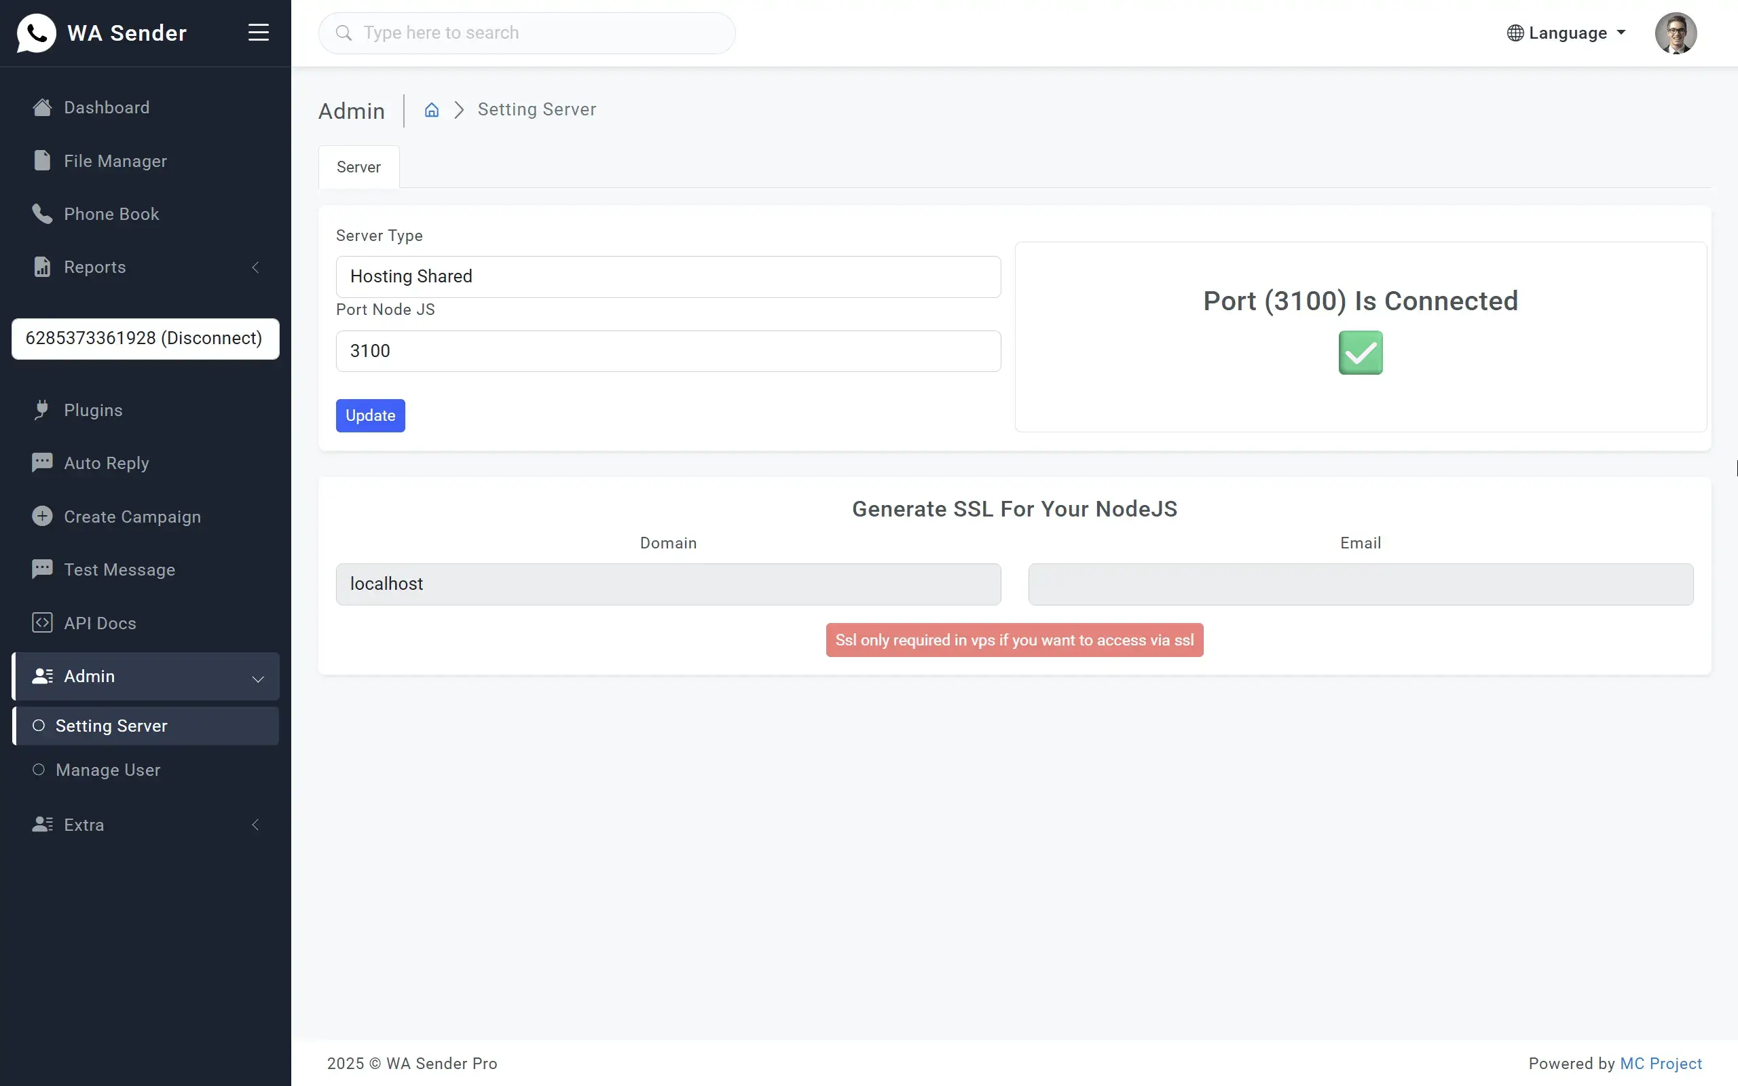Screen dimensions: 1738x1086
Task: Open Phone Book via the phone icon
Action: [41, 213]
